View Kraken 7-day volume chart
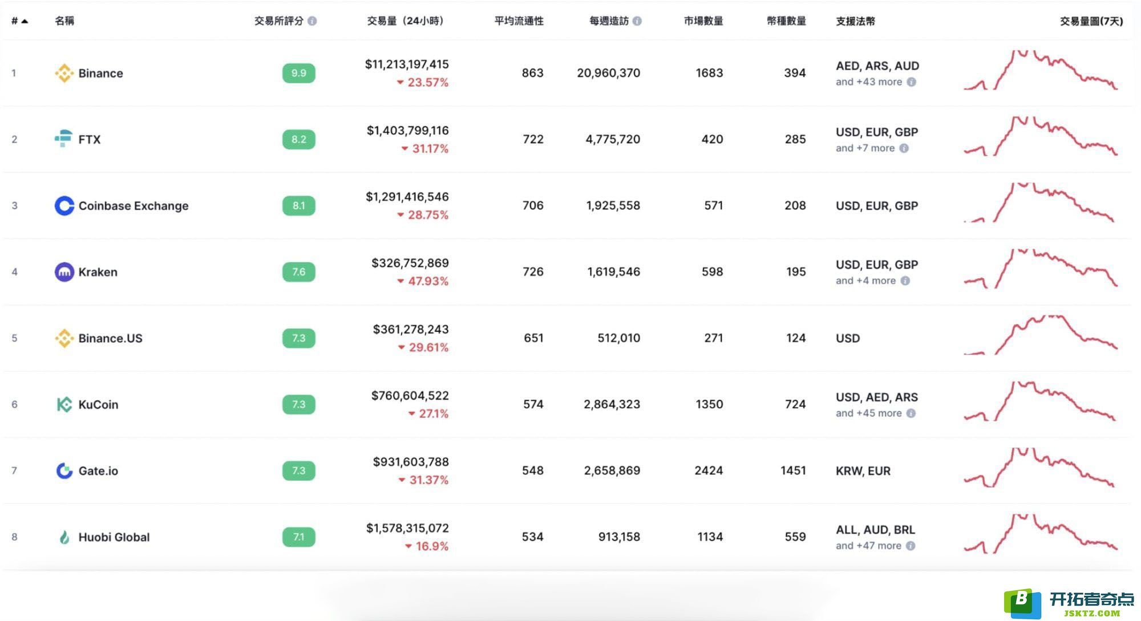Screen dimensions: 1141x621 tap(1041, 269)
